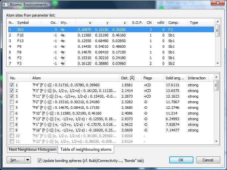Switch to Next Neighbour Histogram tab
The height and width of the screenshot is (170, 227).
[33, 149]
